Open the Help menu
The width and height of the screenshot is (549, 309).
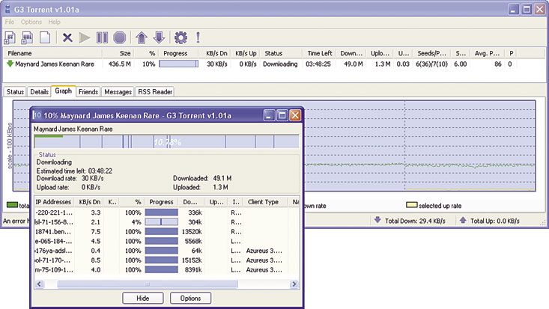click(x=54, y=22)
